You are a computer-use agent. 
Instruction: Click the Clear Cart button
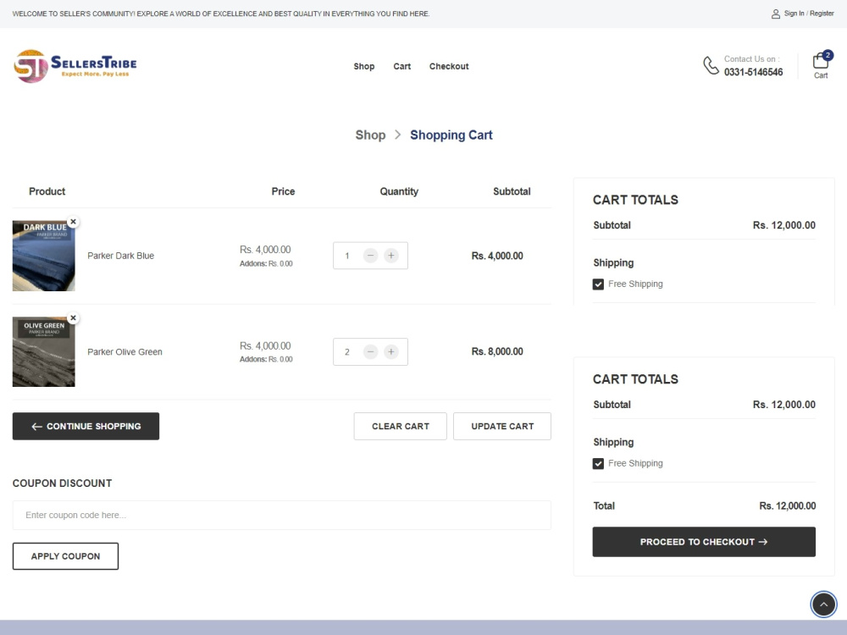401,426
